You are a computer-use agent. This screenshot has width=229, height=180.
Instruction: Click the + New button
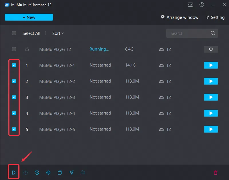(x=29, y=17)
